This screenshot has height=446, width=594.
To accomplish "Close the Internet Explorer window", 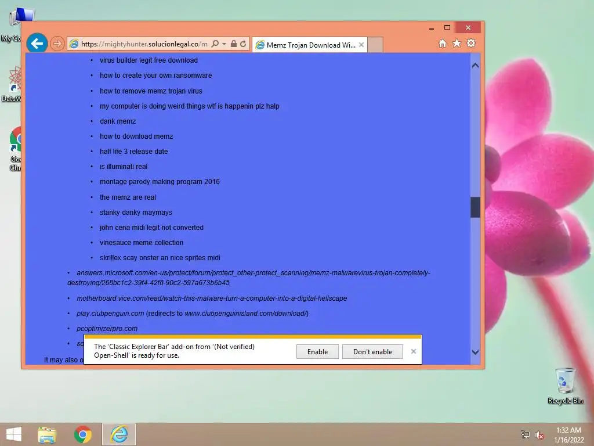I will 468,27.
